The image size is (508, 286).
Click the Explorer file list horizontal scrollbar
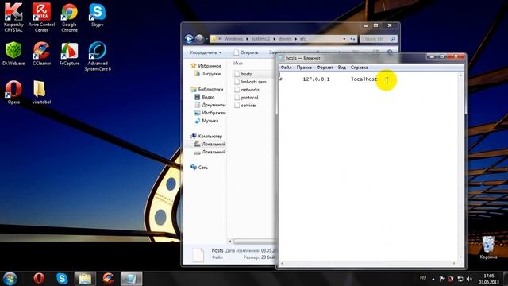pyautogui.click(x=253, y=242)
